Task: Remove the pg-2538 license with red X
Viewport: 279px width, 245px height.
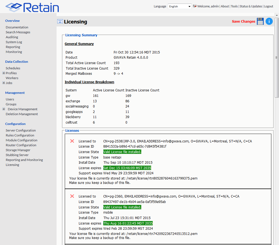Action: point(72,141)
